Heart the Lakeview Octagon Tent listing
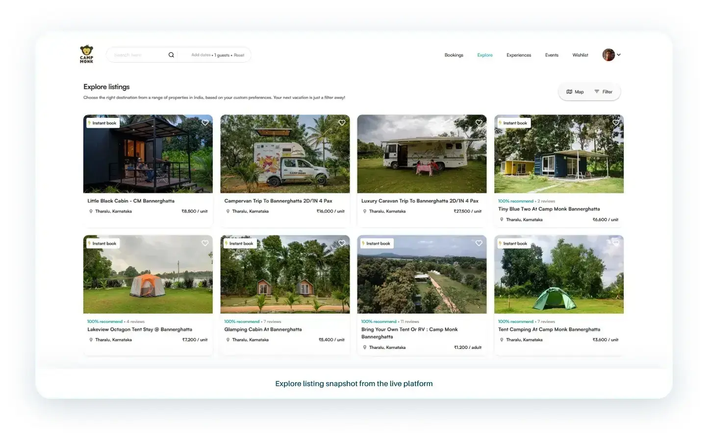Viewport: 708px width, 438px height. (x=205, y=243)
